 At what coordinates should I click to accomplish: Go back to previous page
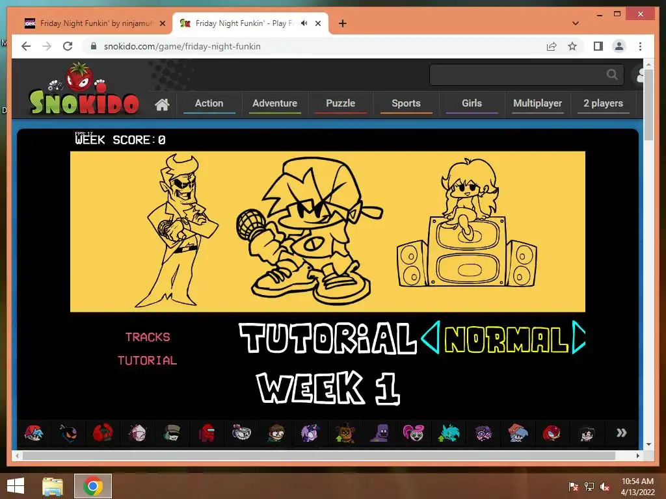pos(26,46)
